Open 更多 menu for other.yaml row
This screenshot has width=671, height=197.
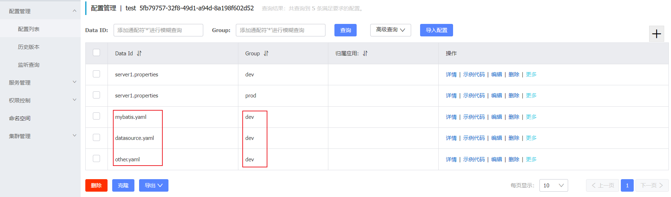[x=531, y=160]
